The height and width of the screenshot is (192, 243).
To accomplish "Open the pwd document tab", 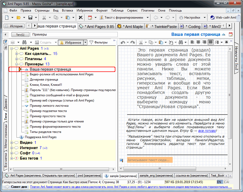I will (x=89, y=176).
